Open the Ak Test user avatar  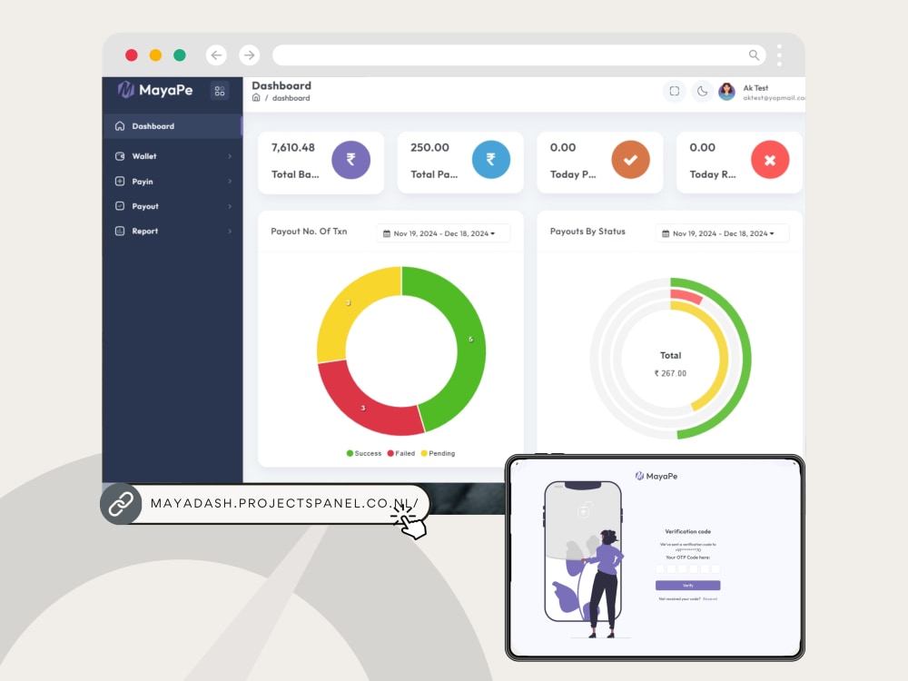coord(726,91)
